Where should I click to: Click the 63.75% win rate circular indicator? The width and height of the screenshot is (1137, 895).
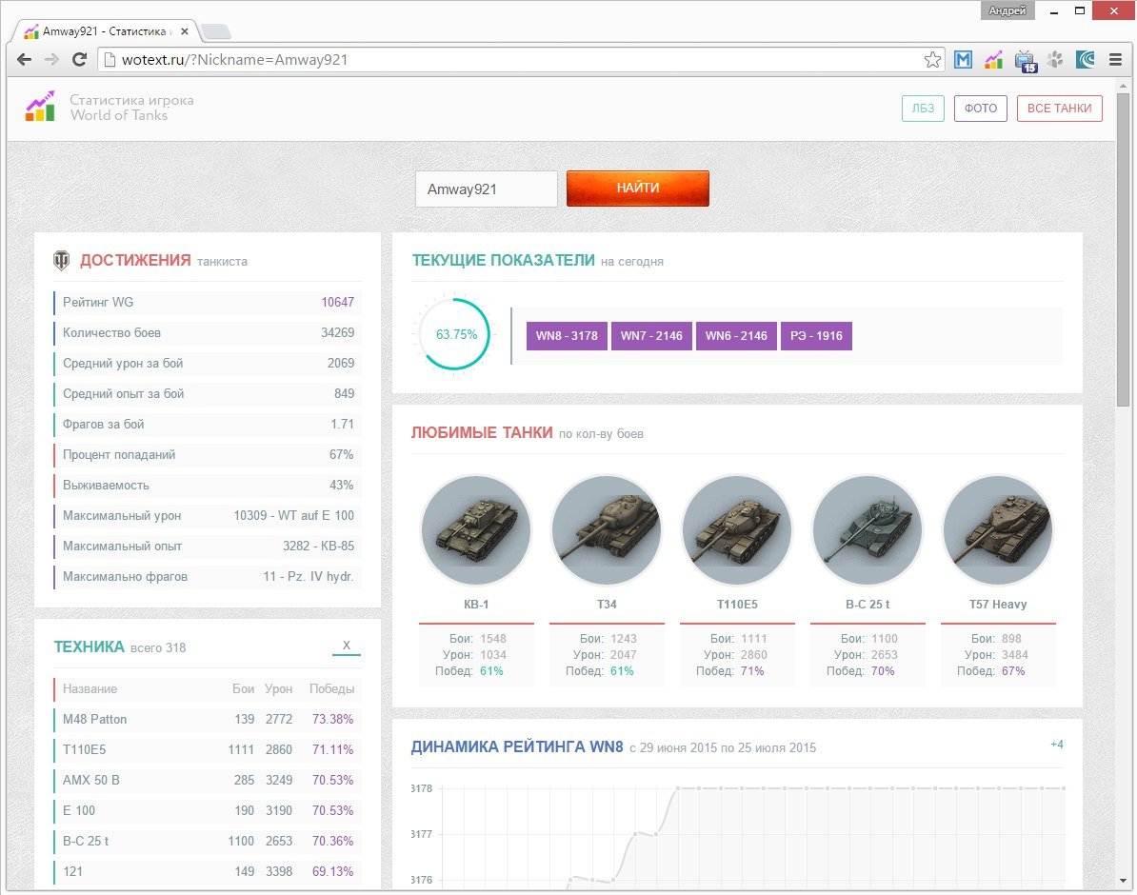point(454,334)
